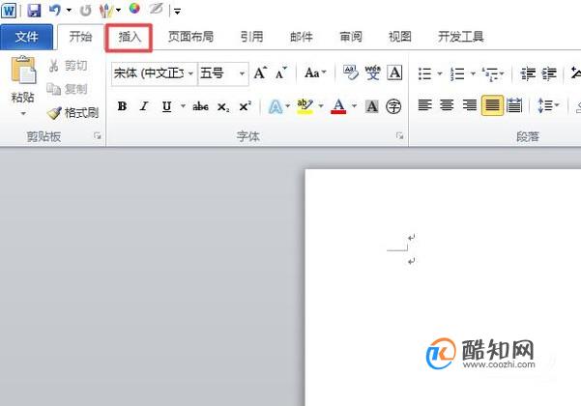Click the Clear Formatting icon
Viewport: 581px width, 406px height.
[351, 72]
